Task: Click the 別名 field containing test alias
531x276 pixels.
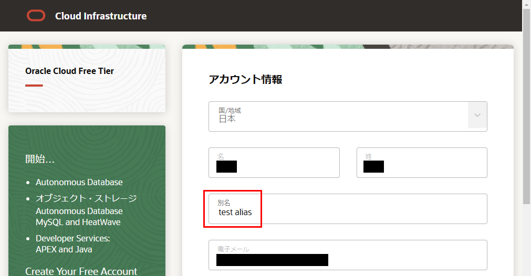Action: (x=348, y=209)
